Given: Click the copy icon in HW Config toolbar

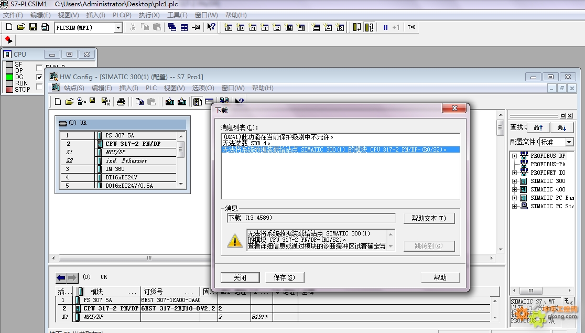Looking at the screenshot, I should coord(139,102).
